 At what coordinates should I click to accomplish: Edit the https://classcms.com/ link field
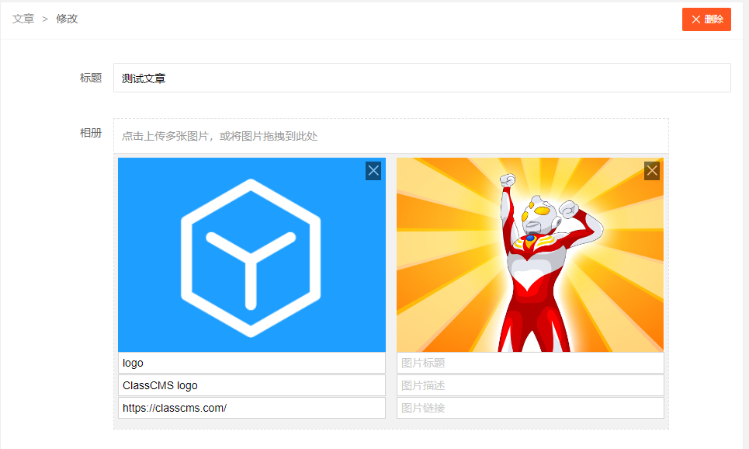(x=251, y=408)
